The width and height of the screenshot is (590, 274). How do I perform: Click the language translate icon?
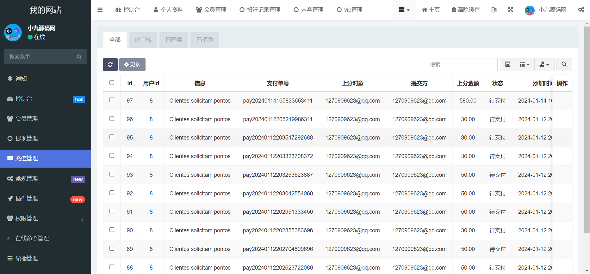494,10
